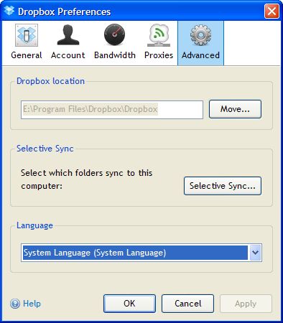This screenshot has width=283, height=323.
Task: Click the Move... button
Action: pos(235,109)
